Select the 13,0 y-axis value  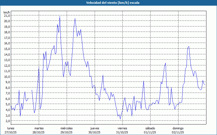(x=7, y=60)
